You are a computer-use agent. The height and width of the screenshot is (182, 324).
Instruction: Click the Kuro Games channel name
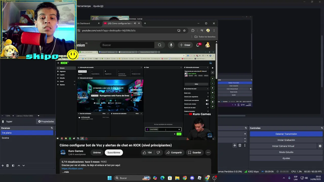[x=76, y=151]
